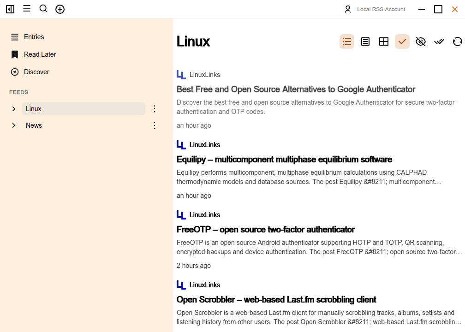This screenshot has width=465, height=332.
Task: Expand the News feed folder
Action: point(14,125)
